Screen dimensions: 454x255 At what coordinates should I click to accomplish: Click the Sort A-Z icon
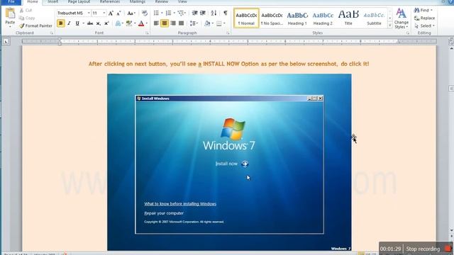pos(214,13)
